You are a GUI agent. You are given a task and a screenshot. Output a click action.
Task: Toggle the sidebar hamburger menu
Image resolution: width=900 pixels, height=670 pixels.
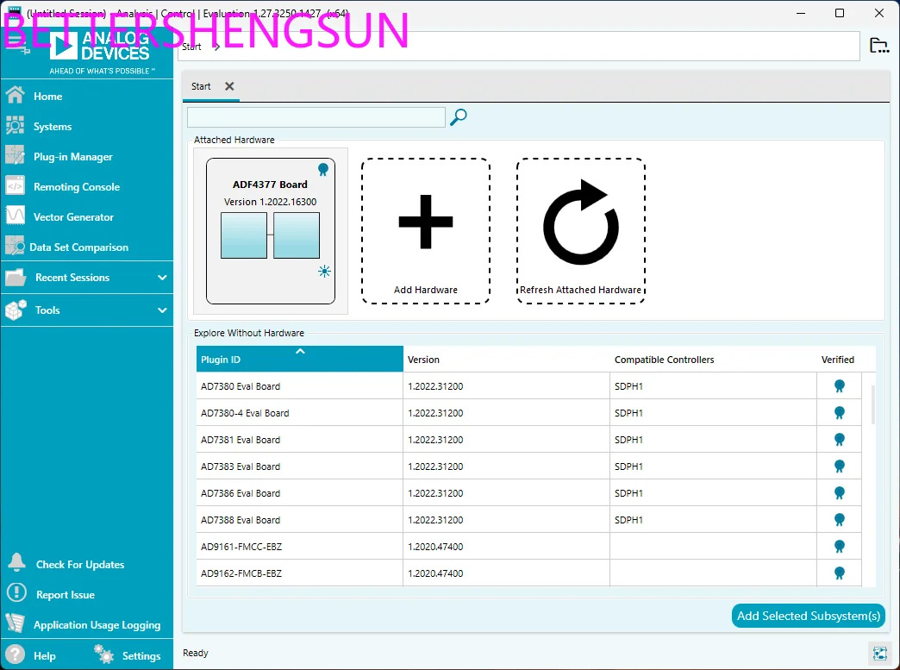pyautogui.click(x=16, y=44)
